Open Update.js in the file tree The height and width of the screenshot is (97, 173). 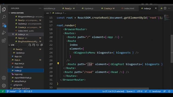point(26,53)
